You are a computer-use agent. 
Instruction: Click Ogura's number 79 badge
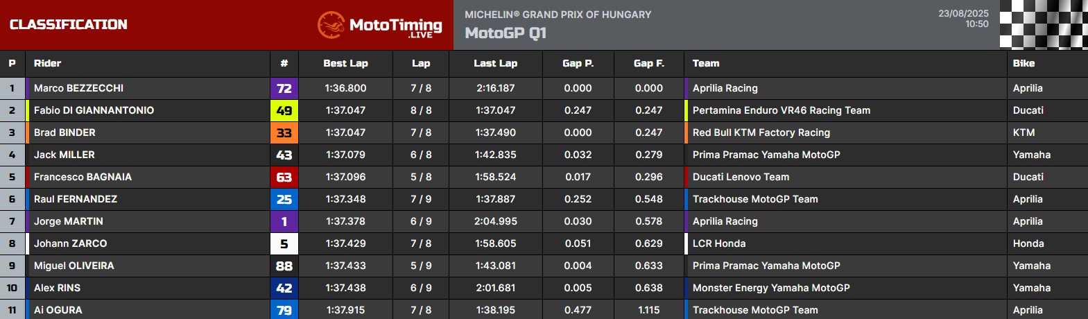284,310
